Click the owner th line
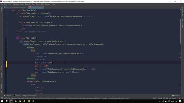Image resolution: width=184 pixels, height=103 pixels. [x=41, y=66]
